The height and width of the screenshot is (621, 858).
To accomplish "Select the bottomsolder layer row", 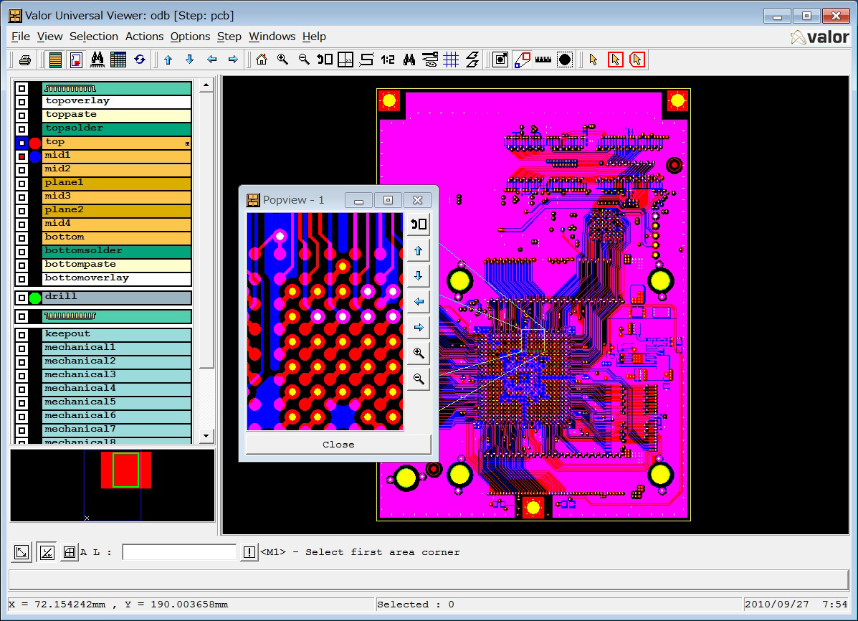I will pos(117,252).
